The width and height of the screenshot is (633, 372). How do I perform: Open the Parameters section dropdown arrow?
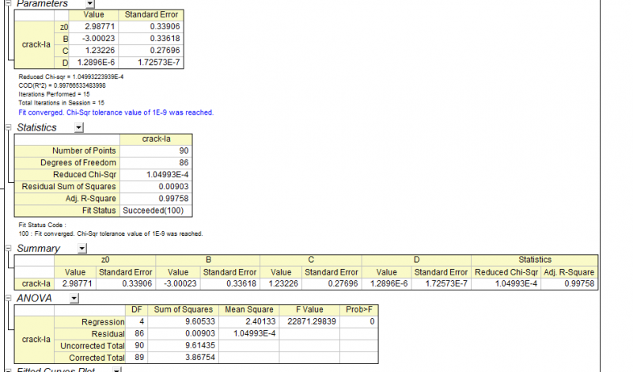[90, 4]
